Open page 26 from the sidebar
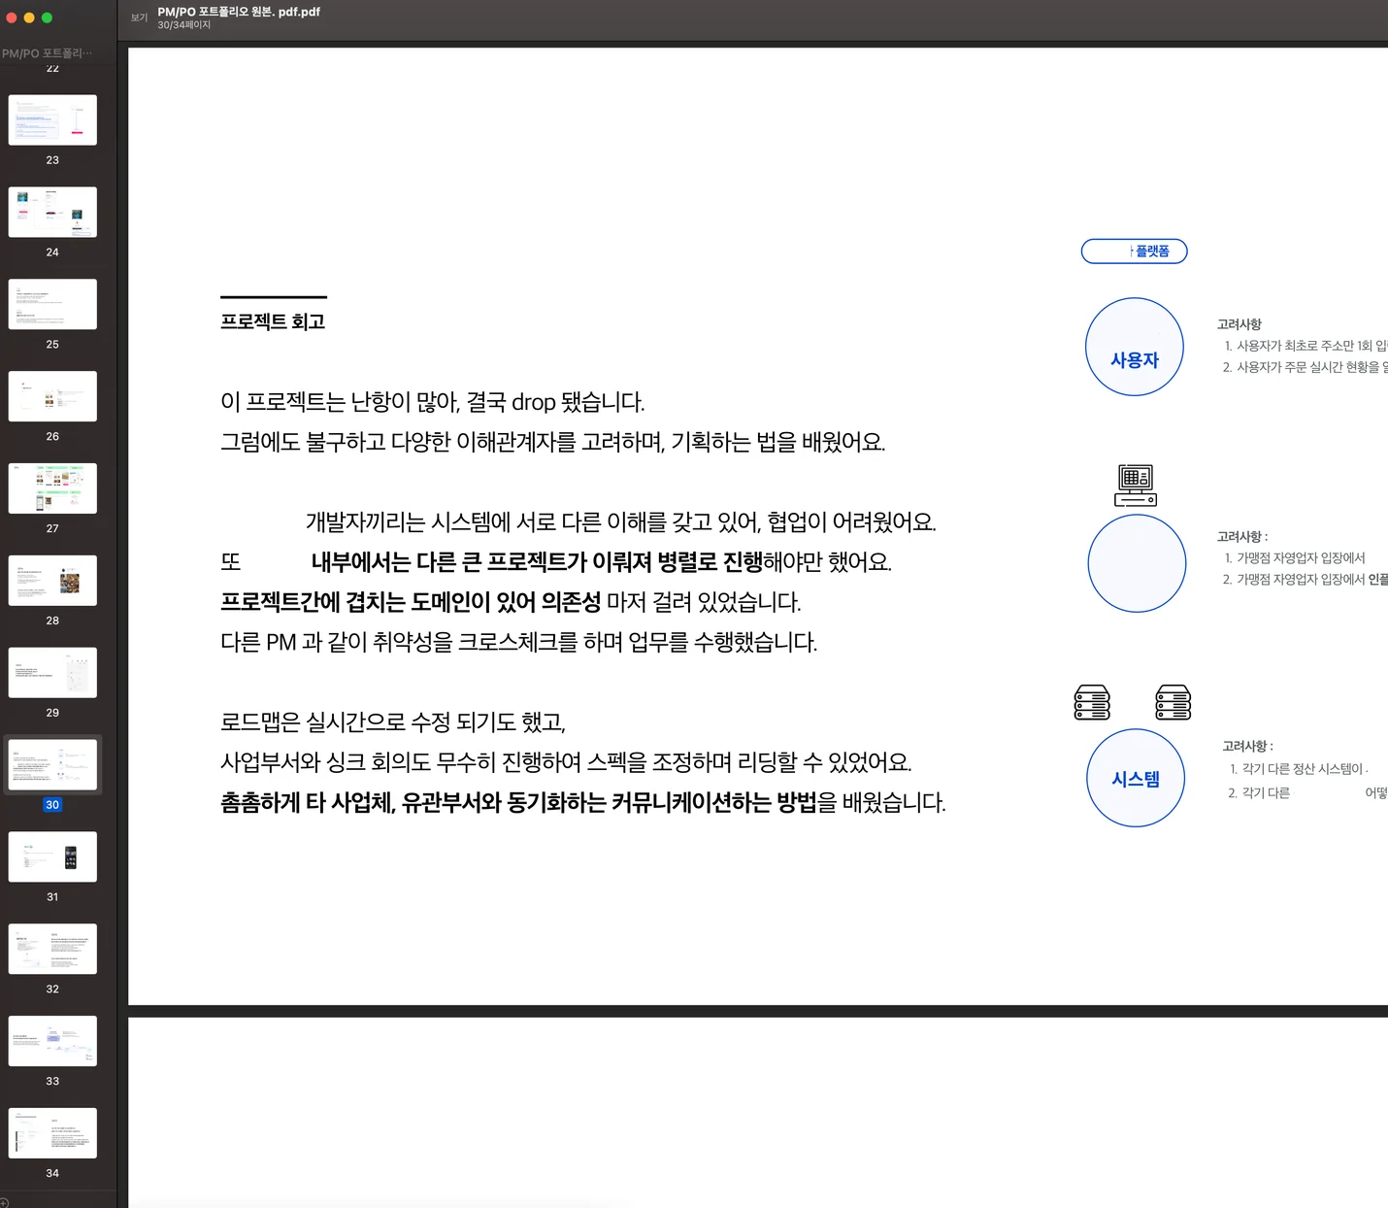 pyautogui.click(x=51, y=395)
